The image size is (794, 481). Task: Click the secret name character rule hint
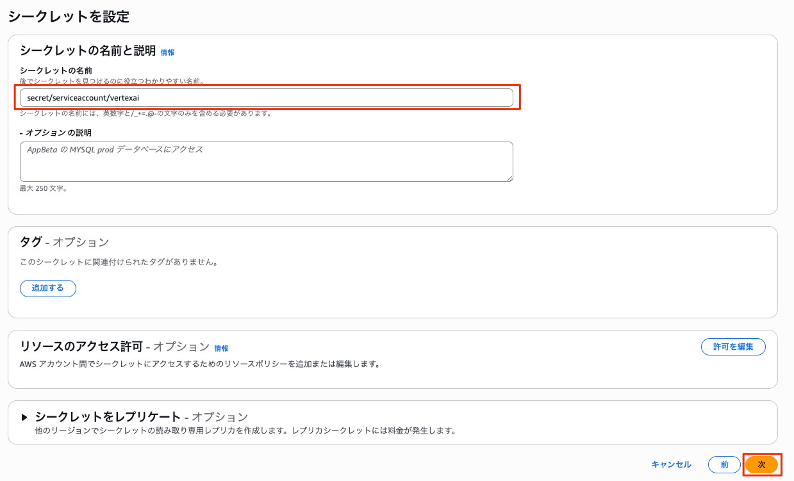145,113
